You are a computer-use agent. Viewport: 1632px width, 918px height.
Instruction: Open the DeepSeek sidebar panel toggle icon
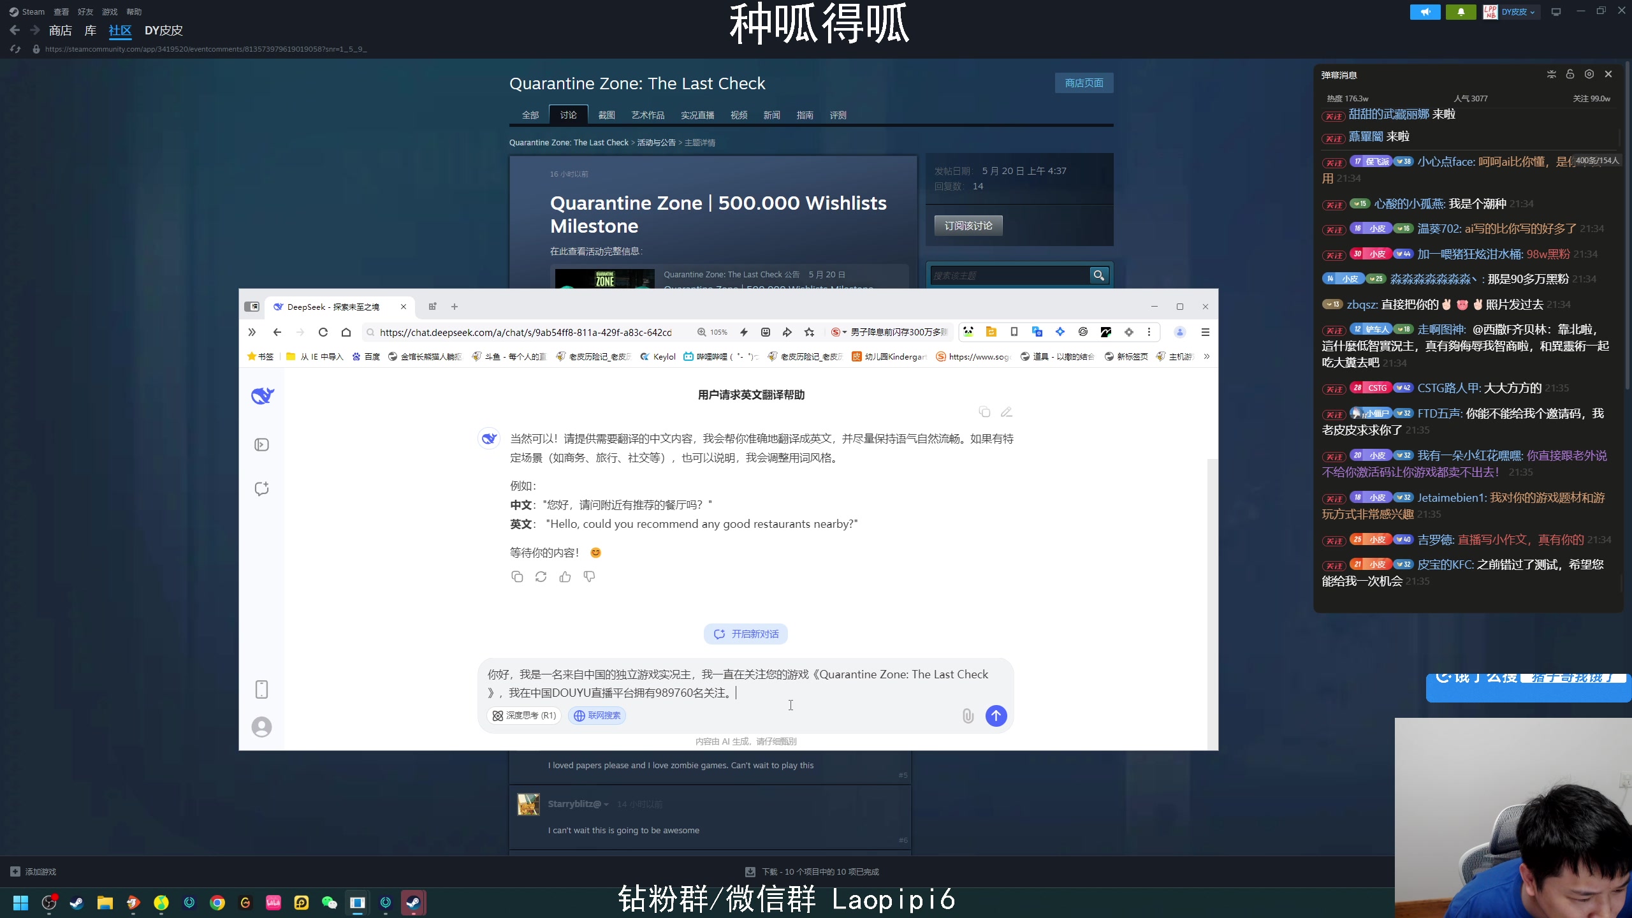click(261, 444)
